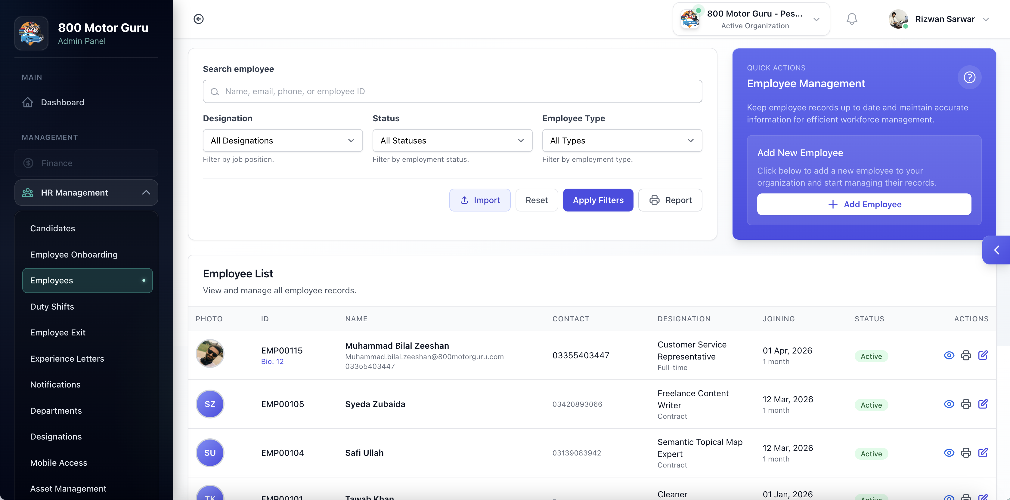
Task: Focus the Search employee input field
Action: (x=452, y=92)
